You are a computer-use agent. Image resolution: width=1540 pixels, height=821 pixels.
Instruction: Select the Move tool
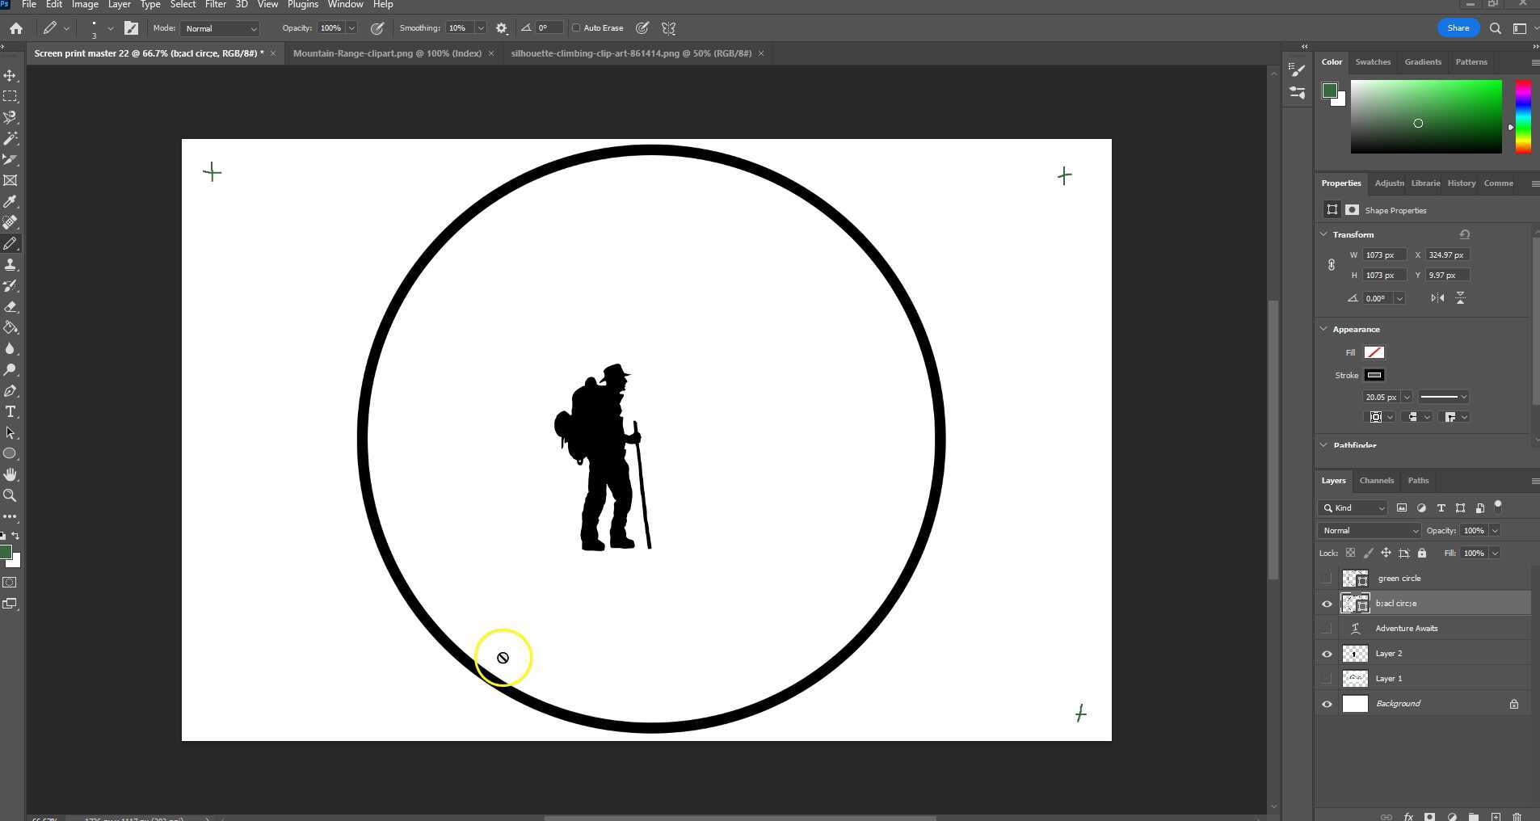11,75
